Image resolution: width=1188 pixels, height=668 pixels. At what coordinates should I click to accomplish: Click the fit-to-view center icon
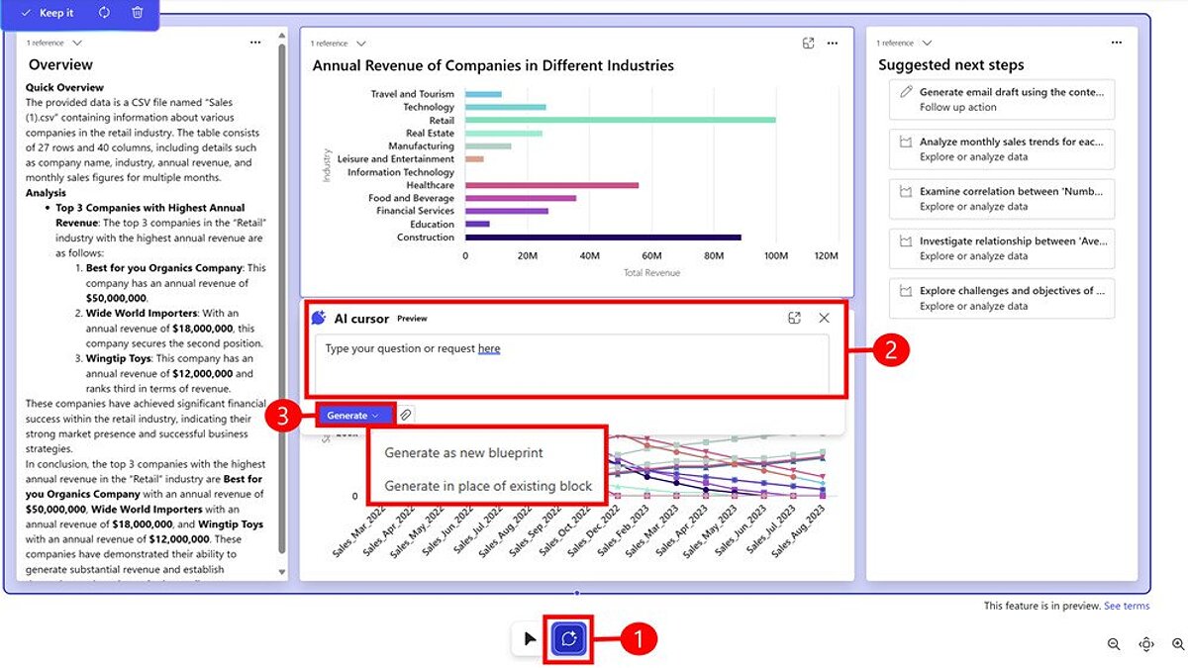1146,644
